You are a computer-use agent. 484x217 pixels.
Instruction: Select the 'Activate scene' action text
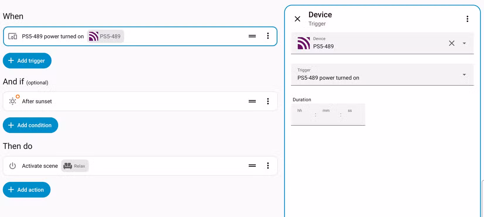click(40, 166)
